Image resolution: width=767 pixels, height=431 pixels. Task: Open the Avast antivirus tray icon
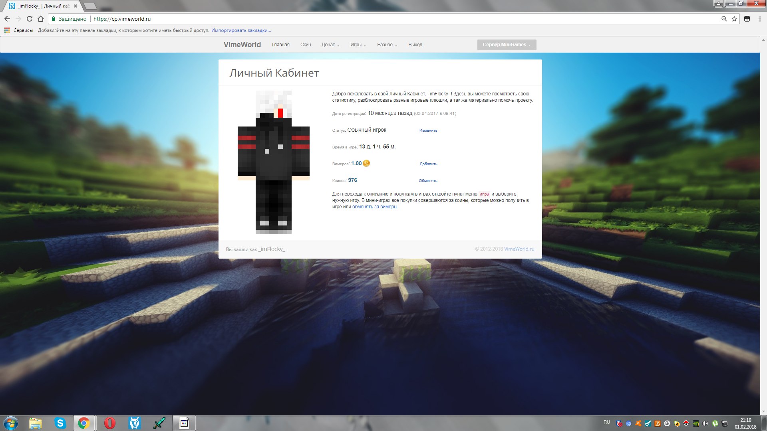pyautogui.click(x=638, y=423)
